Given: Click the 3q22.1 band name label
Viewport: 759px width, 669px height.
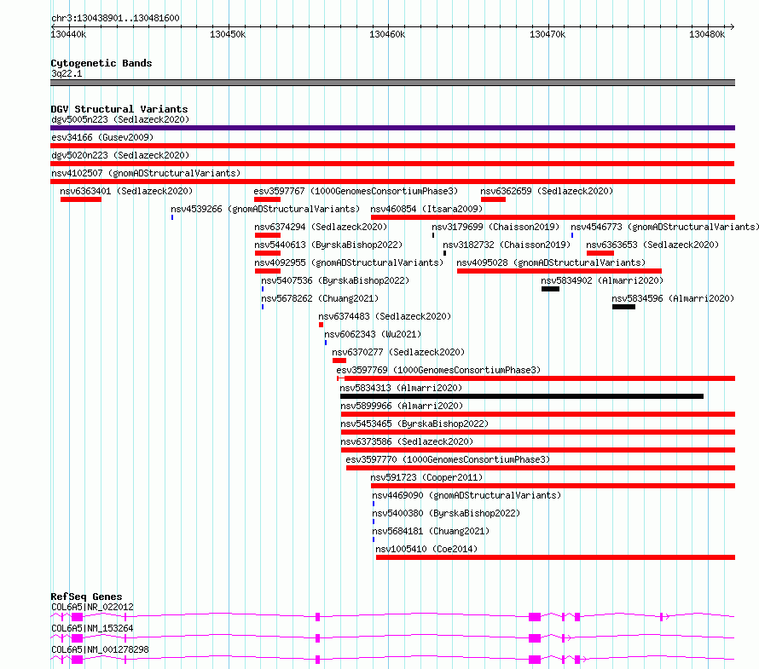Looking at the screenshot, I should 67,73.
